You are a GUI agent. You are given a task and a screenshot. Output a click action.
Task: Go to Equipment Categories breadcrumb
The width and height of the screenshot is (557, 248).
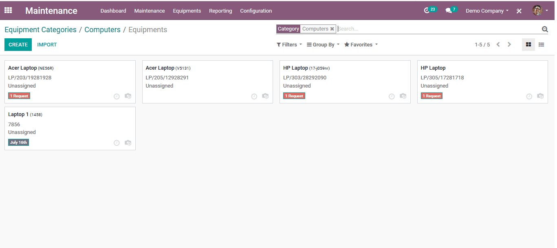(40, 30)
